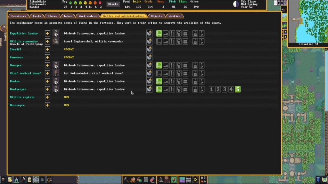328x184 pixels.
Task: Set bookkeeper precision to 5
Action: [238, 89]
